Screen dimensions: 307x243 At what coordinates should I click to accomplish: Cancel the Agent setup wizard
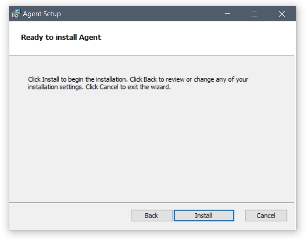[x=266, y=216]
